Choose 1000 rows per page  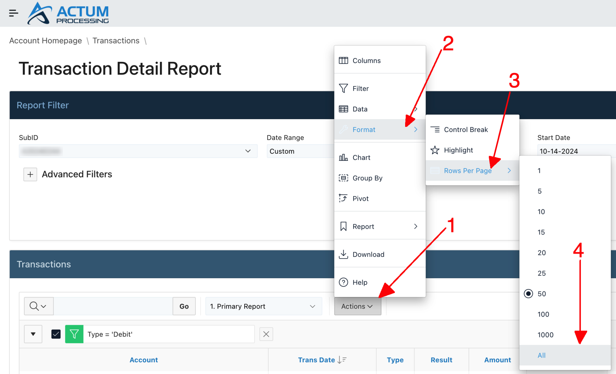point(545,335)
